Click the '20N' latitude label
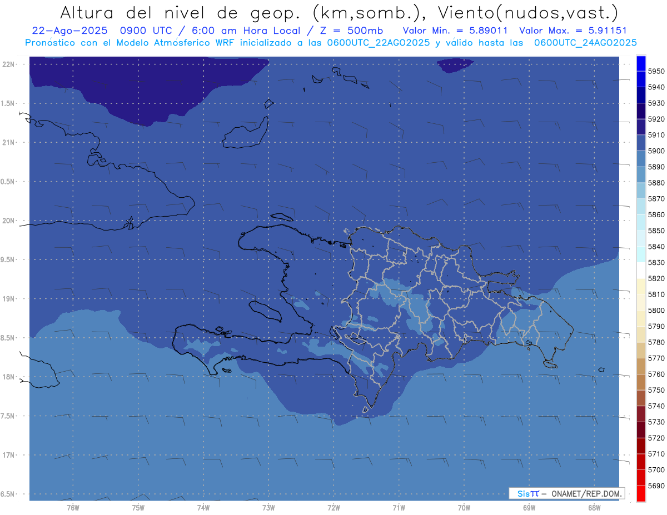Image resolution: width=667 pixels, height=515 pixels. click(x=8, y=221)
